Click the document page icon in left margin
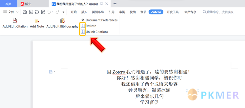 (x=51, y=72)
